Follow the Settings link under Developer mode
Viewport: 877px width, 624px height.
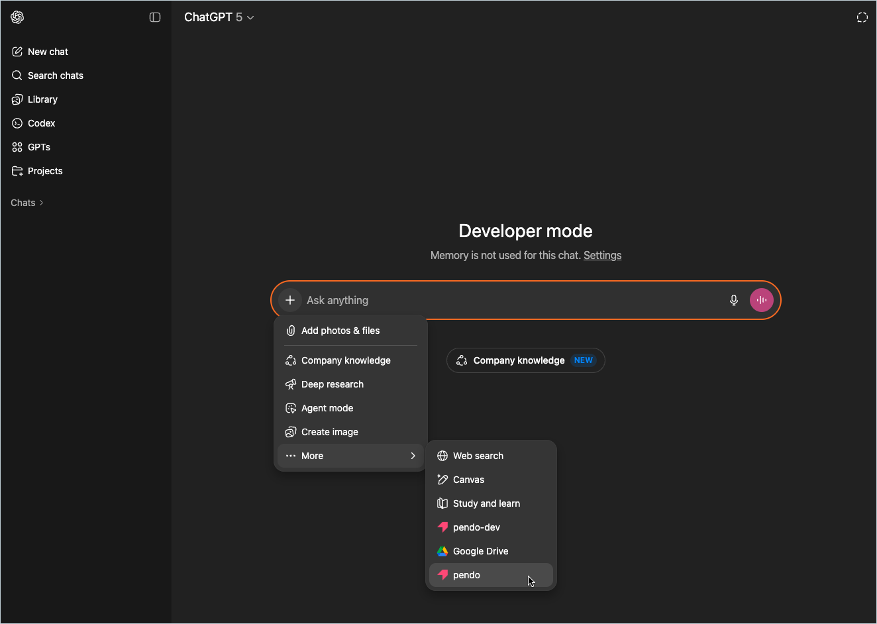point(602,255)
